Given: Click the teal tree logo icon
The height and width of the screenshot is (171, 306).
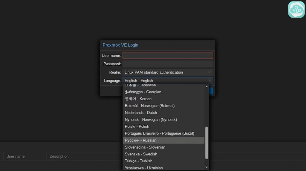Looking at the screenshot, I should point(296,10).
